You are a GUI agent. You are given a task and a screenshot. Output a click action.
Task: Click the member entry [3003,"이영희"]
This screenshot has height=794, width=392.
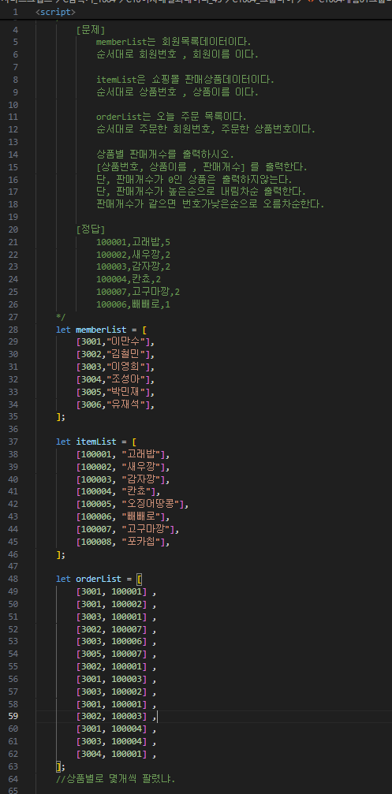[x=115, y=367]
